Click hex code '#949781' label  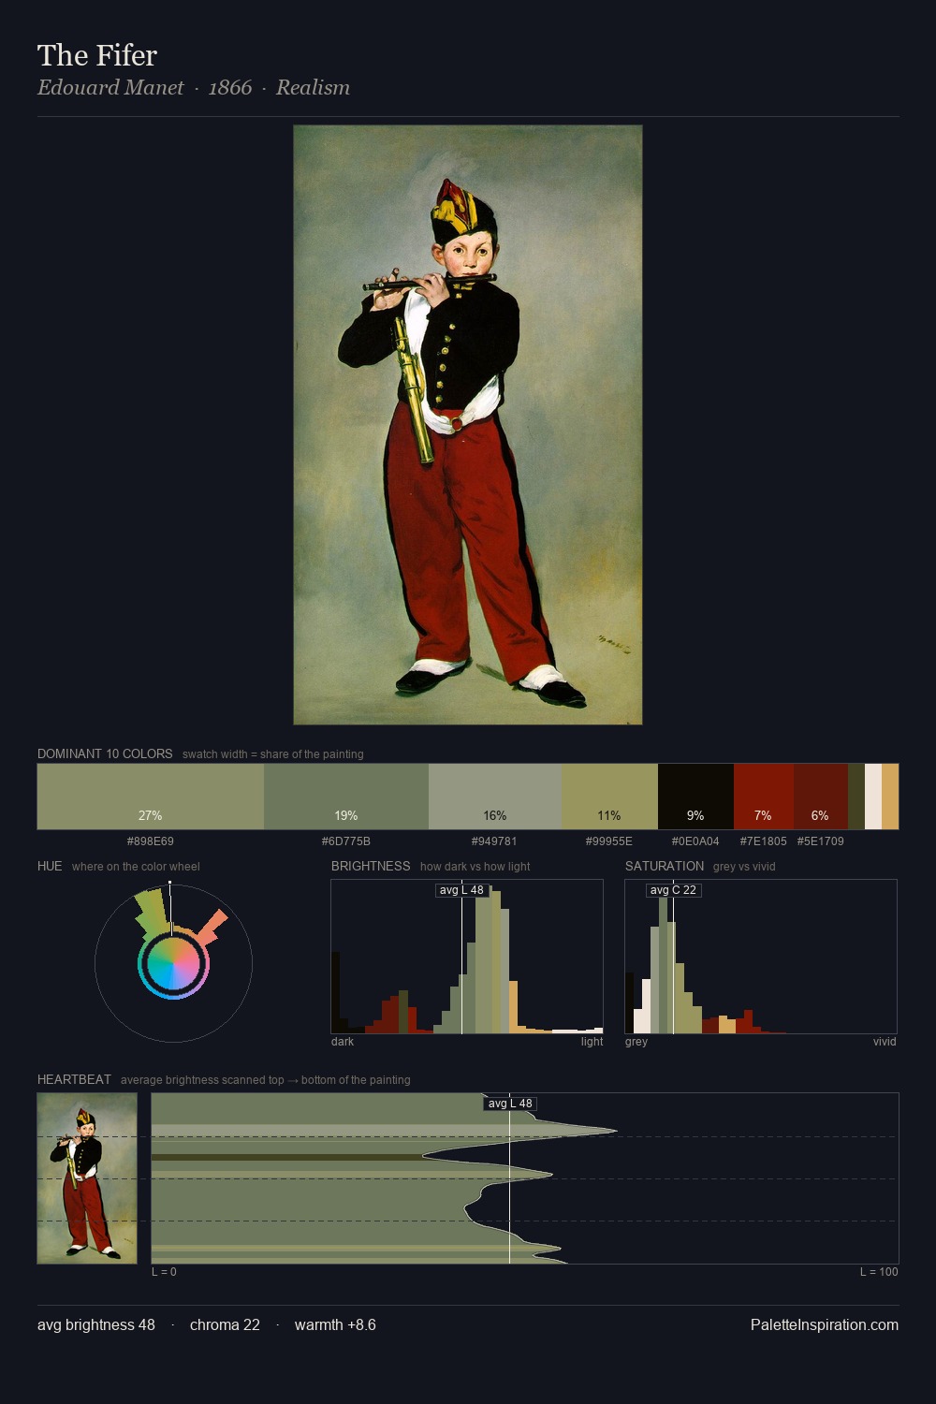[x=494, y=841]
